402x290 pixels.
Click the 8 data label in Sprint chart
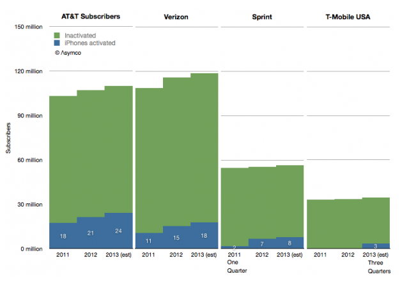(x=290, y=243)
